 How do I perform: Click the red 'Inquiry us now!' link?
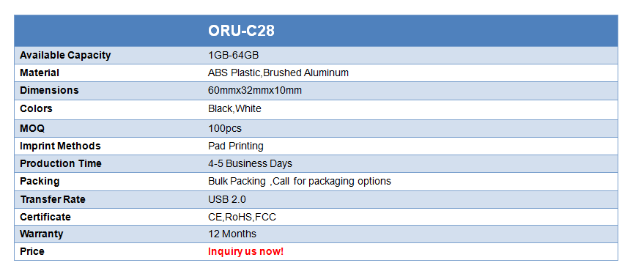(x=246, y=251)
